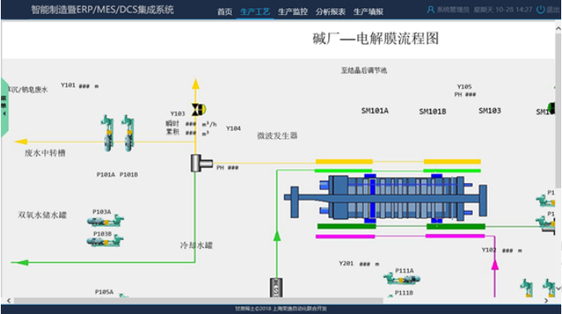
Task: Click the PH reading near microwave generator
Action: click(227, 167)
